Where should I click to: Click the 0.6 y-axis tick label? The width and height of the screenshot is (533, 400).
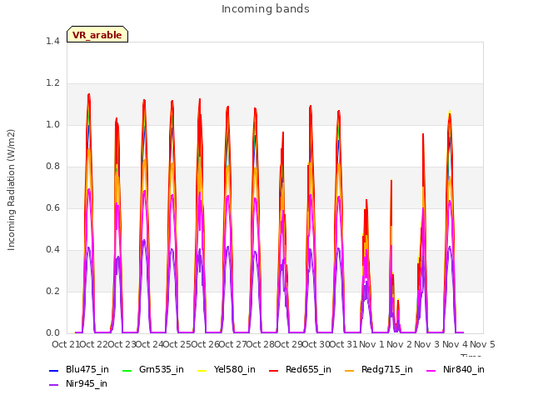coord(52,208)
